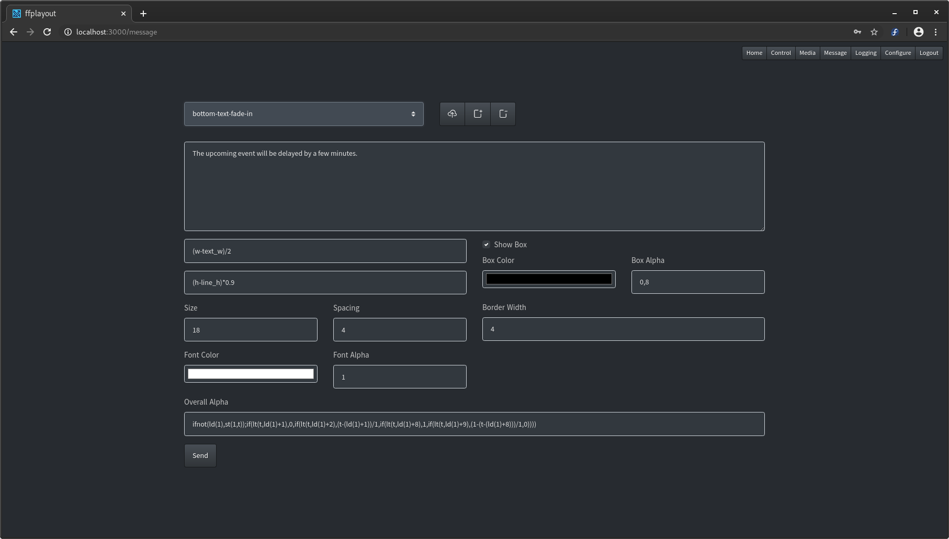Reload the page with the refresh icon
The width and height of the screenshot is (949, 539).
(x=47, y=32)
